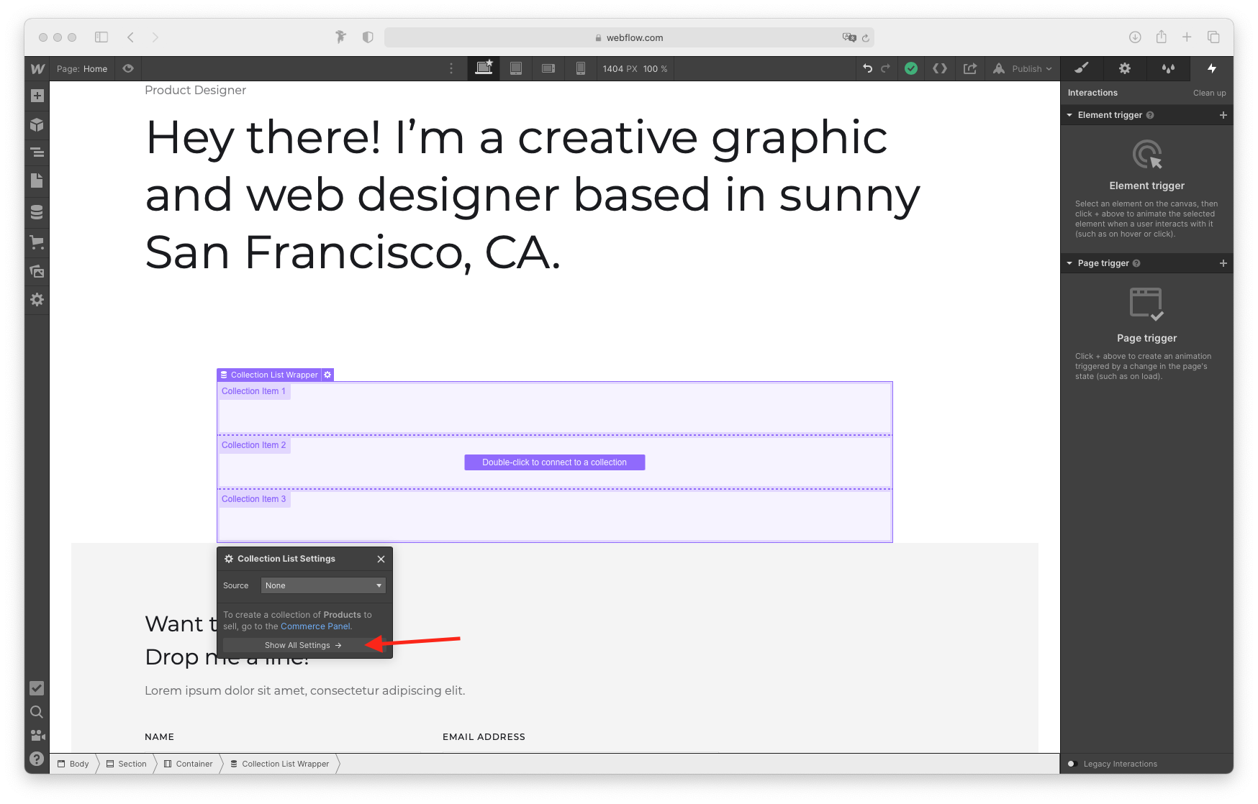This screenshot has height=804, width=1258.
Task: Open the Publish dropdown
Action: pos(1022,68)
